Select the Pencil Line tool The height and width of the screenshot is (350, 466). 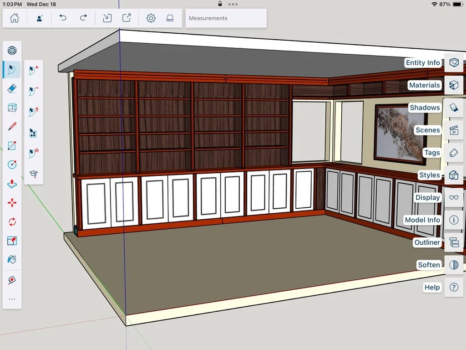click(12, 127)
